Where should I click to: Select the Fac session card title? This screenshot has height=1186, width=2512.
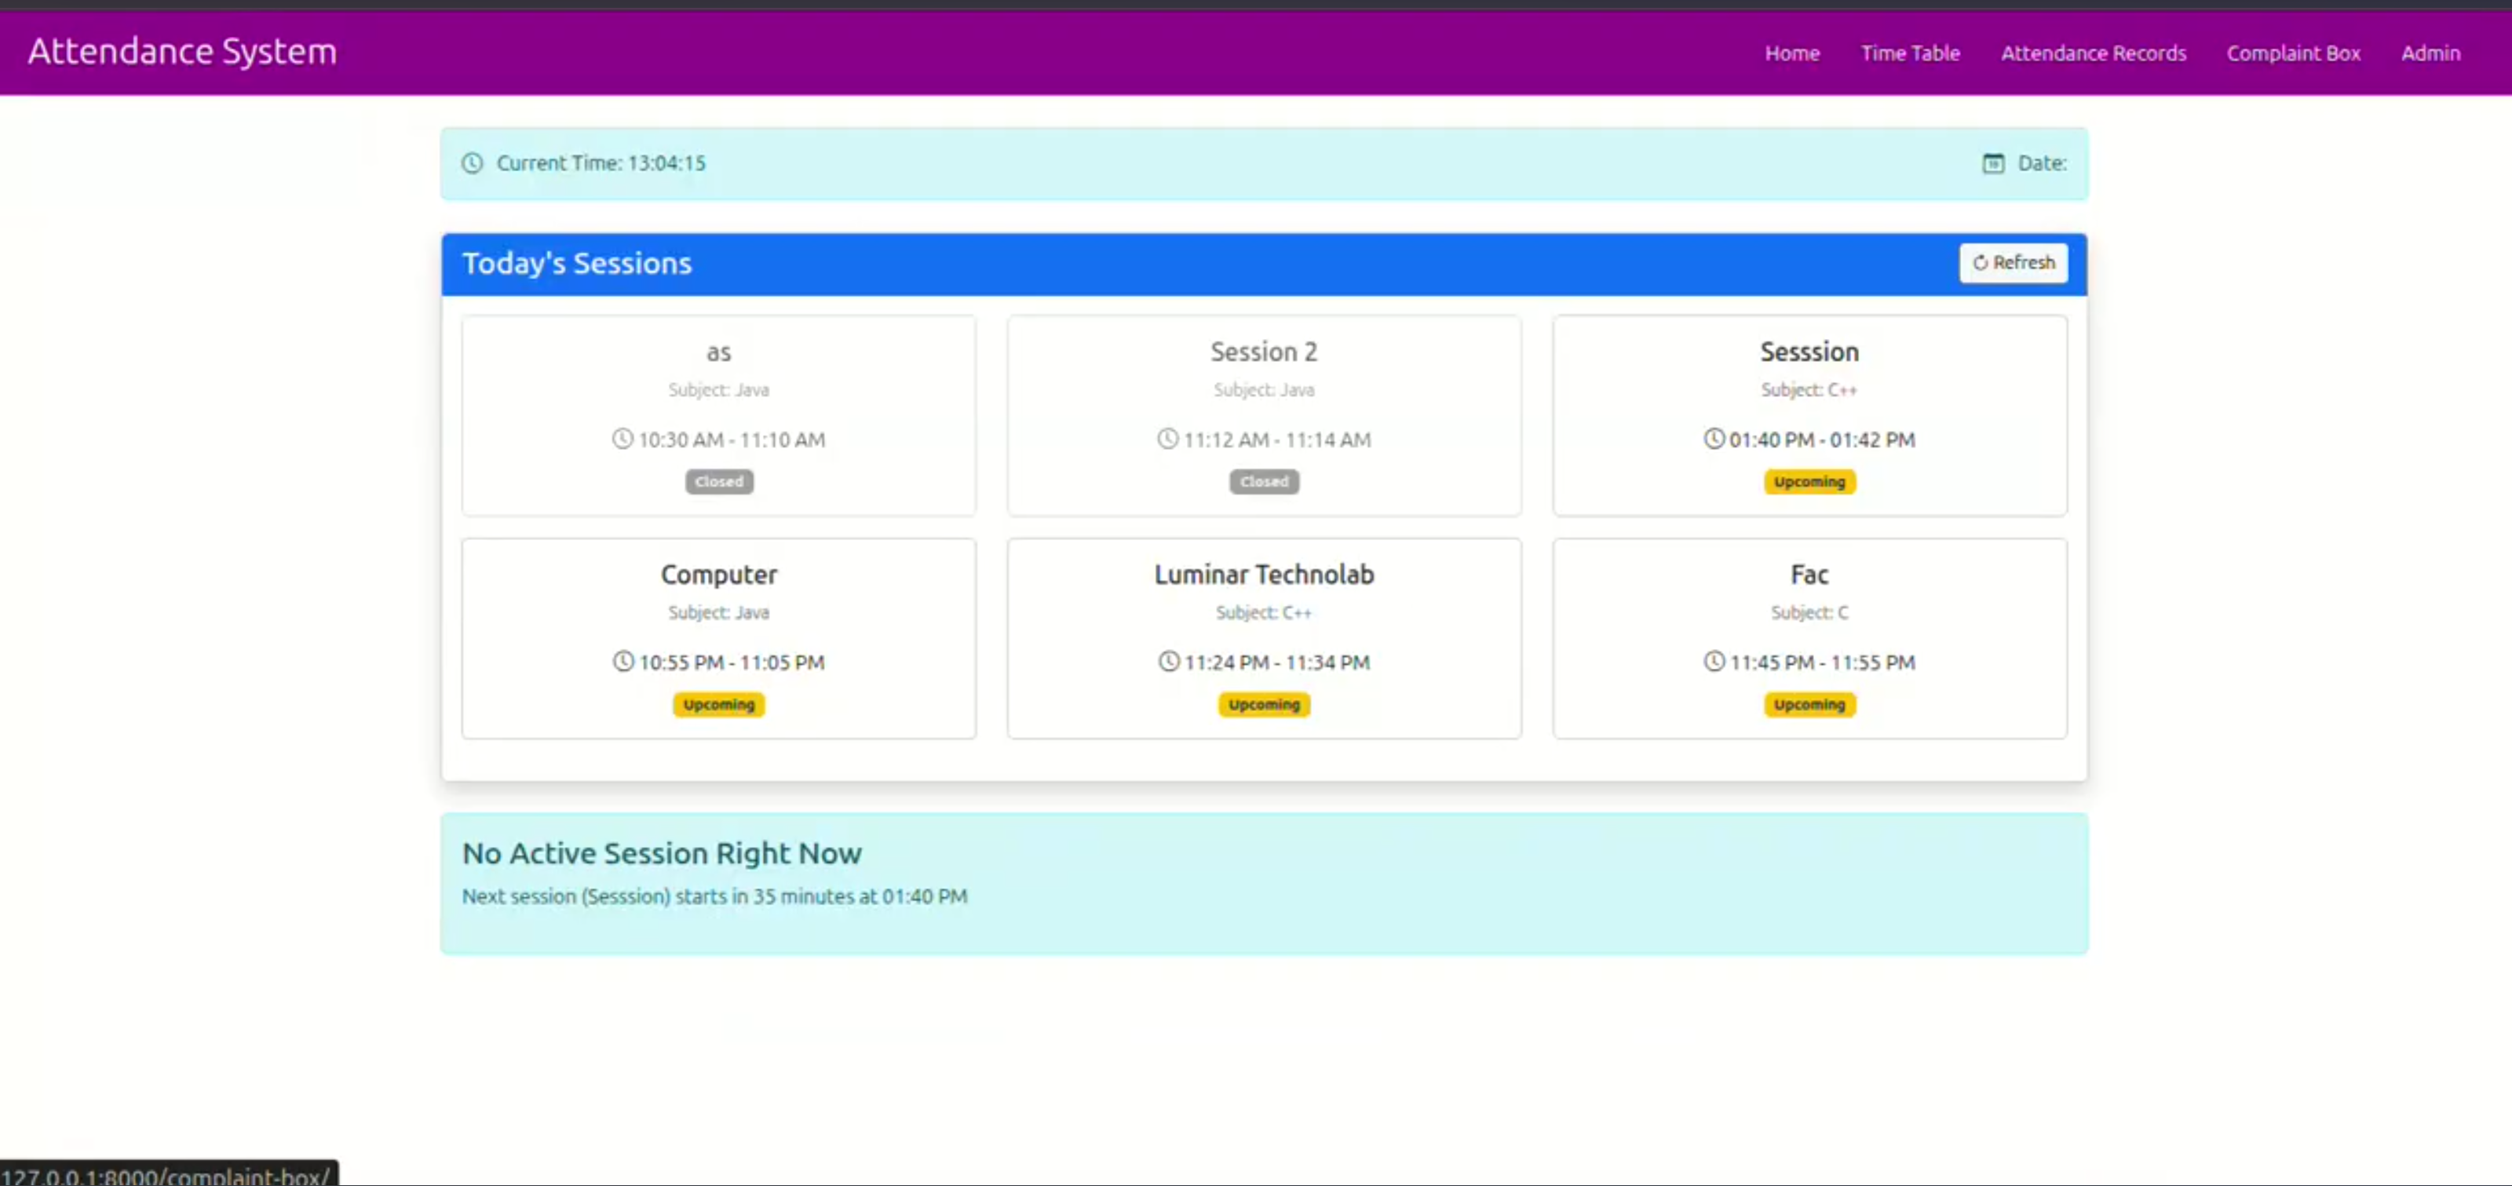pos(1809,575)
